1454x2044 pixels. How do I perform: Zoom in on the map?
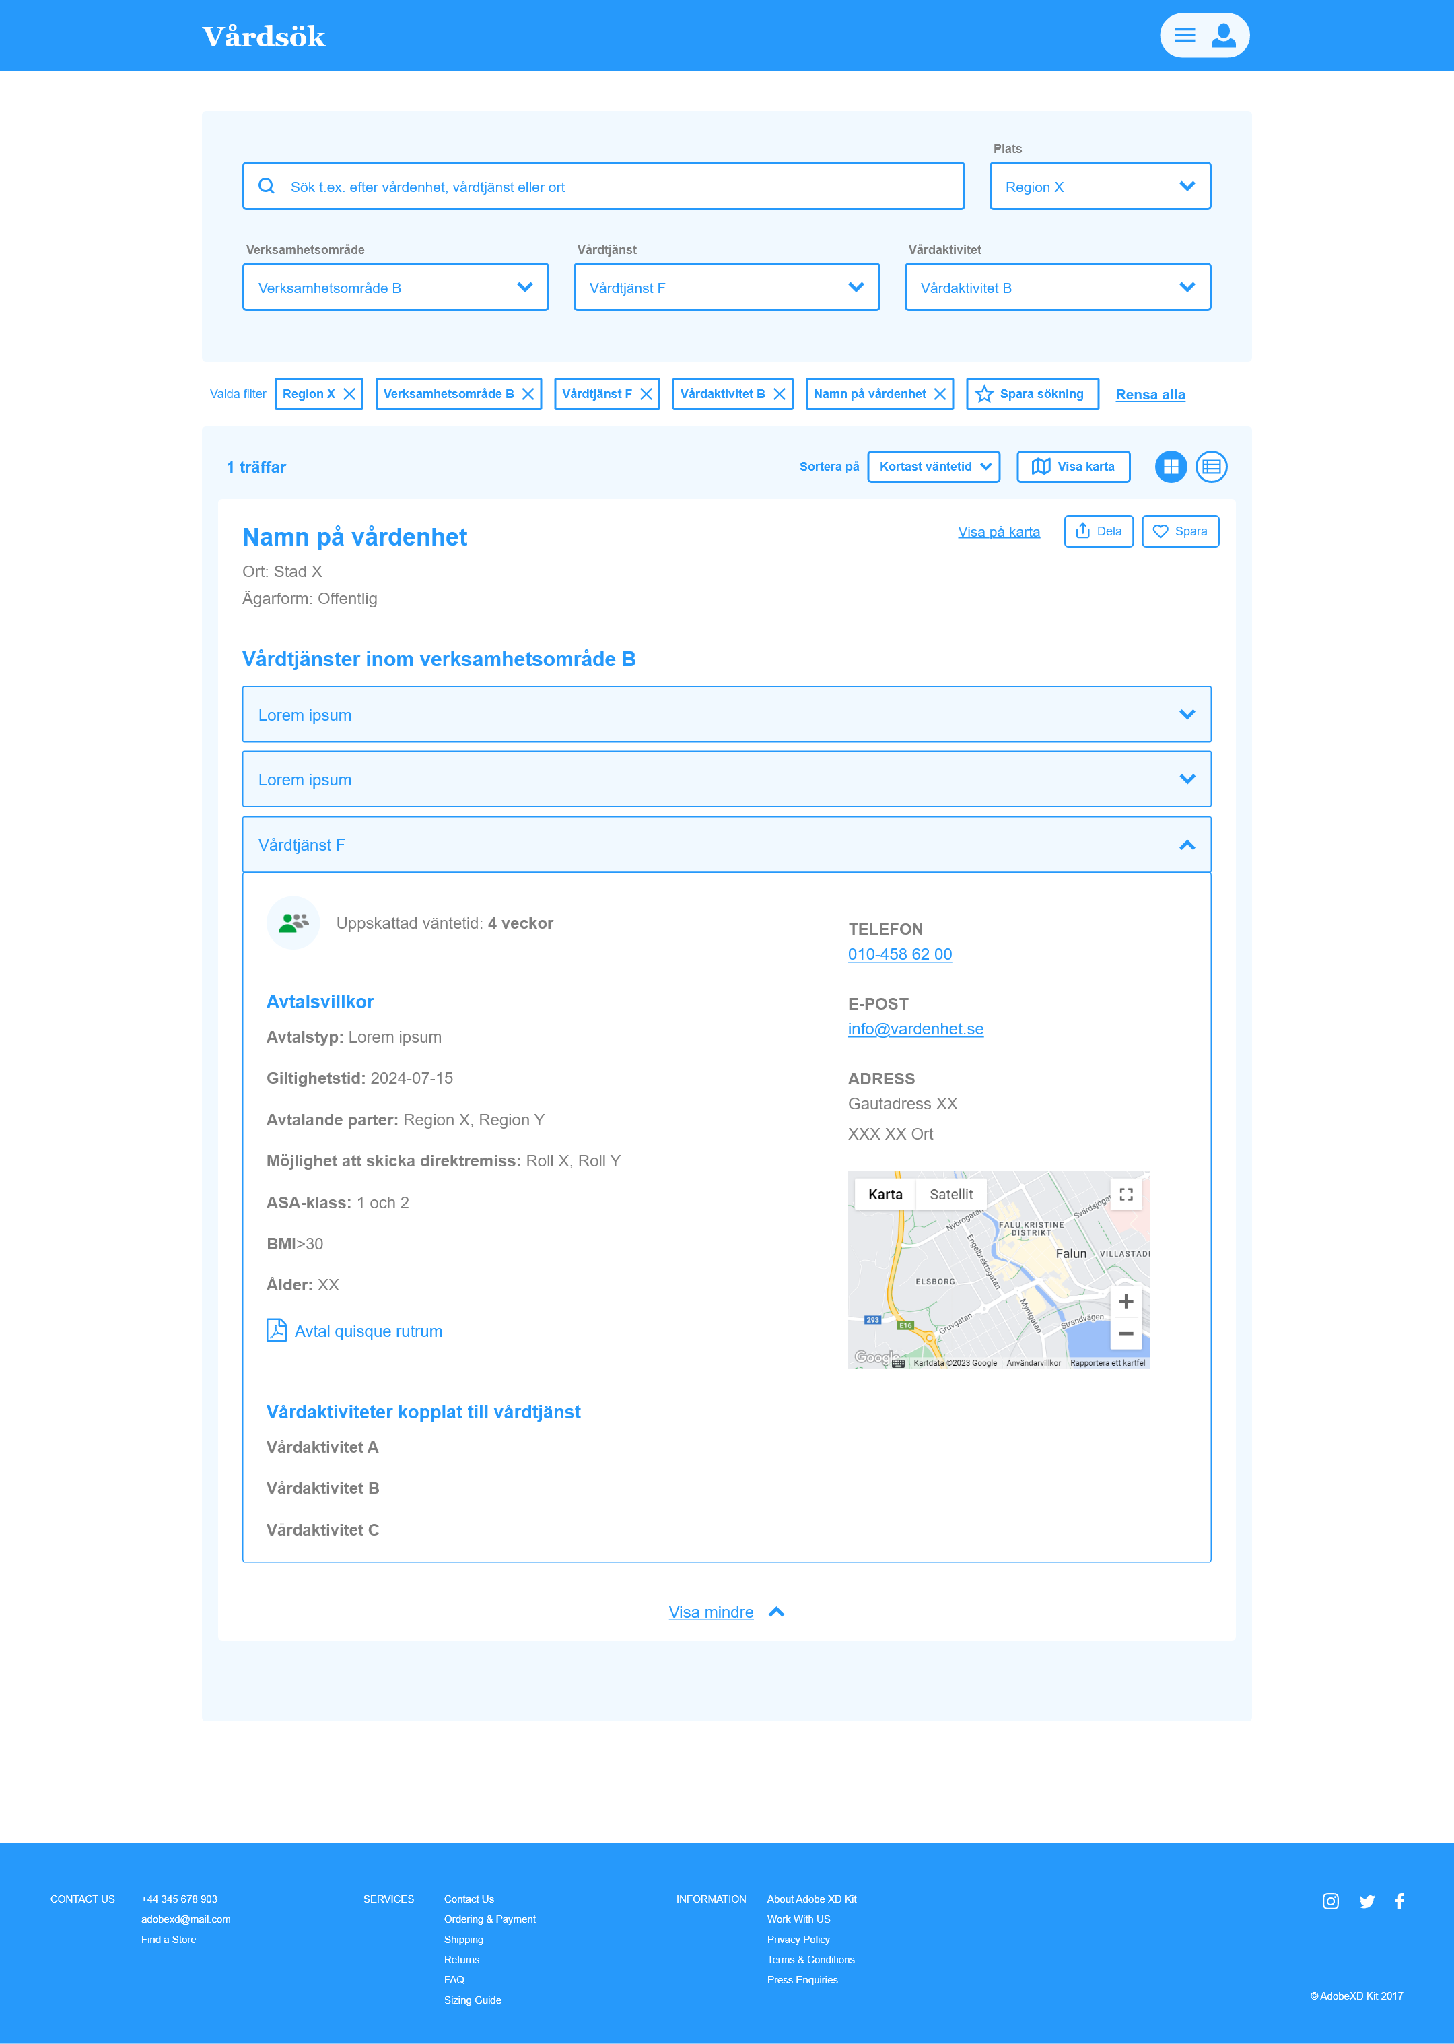pyautogui.click(x=1126, y=1301)
